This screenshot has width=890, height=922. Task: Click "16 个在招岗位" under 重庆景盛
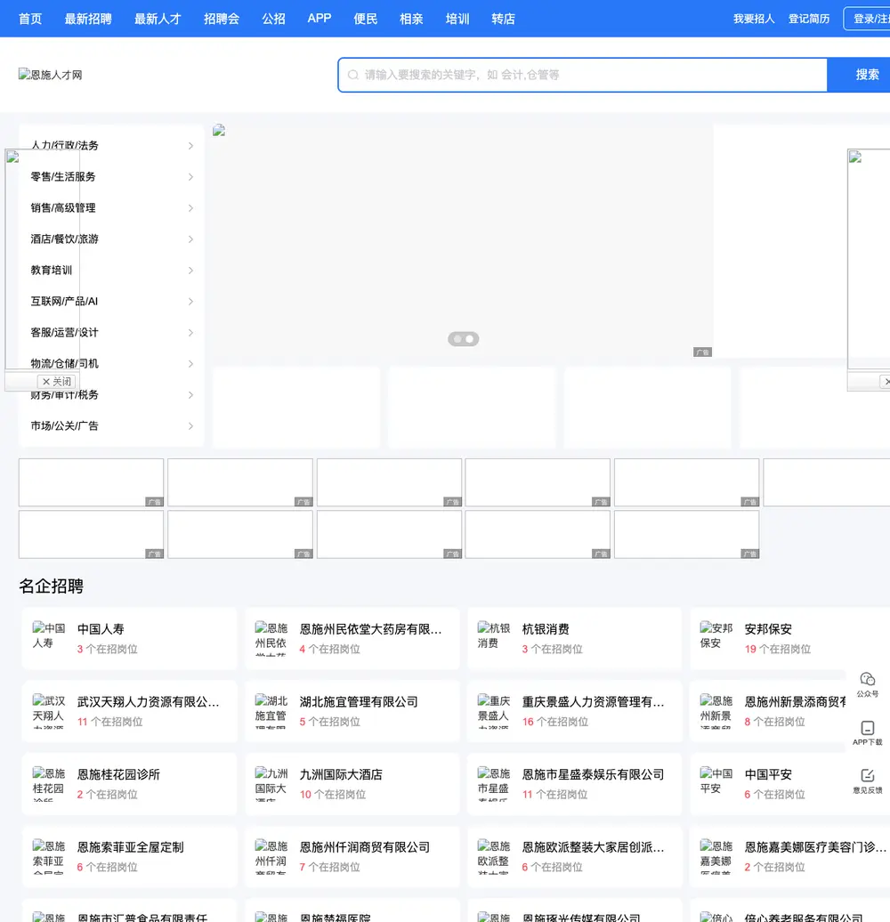click(x=555, y=722)
